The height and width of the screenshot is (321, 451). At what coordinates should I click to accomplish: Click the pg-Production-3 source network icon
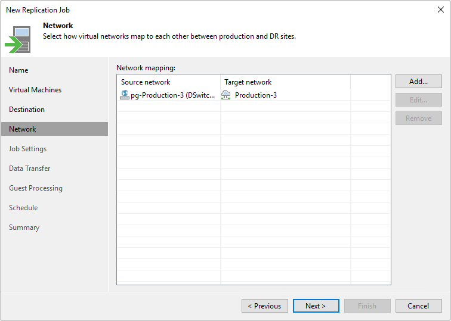coord(125,95)
